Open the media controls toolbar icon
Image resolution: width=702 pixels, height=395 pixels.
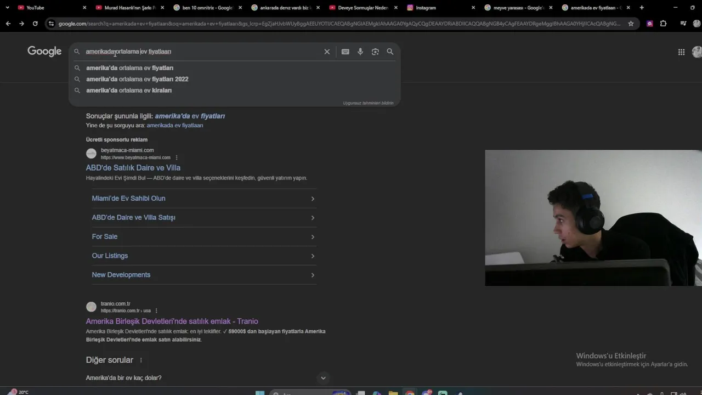tap(683, 24)
